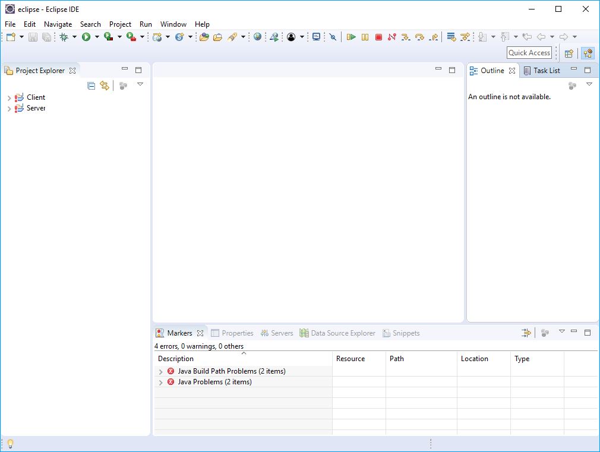Image resolution: width=600 pixels, height=452 pixels.
Task: Click the Resume debug icon
Action: tap(351, 37)
